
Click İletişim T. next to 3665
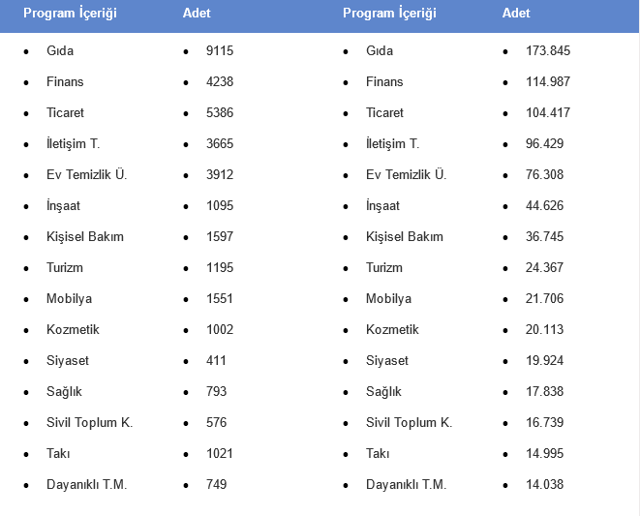point(73,143)
